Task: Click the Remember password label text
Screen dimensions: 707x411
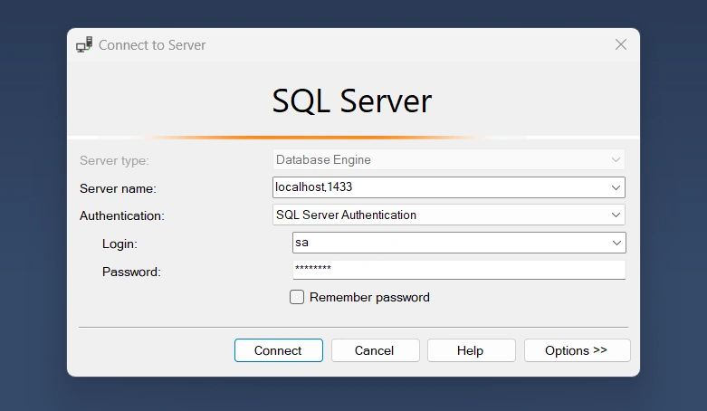Action: (x=369, y=297)
